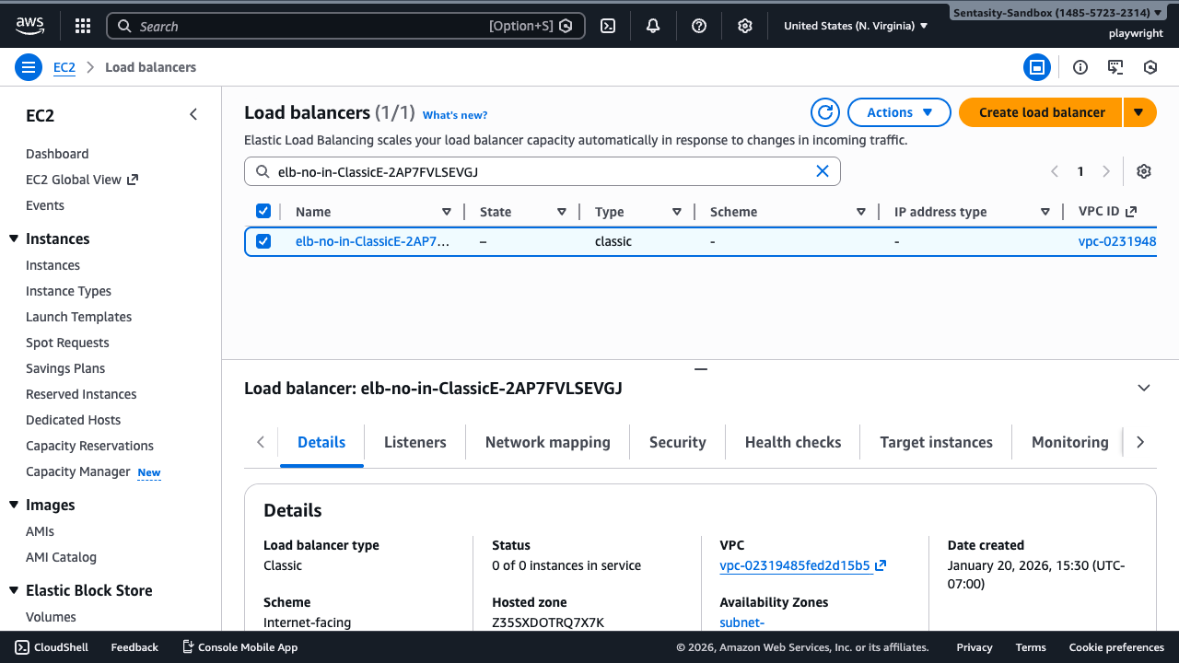Open the EC2 navigation hamburger menu
Viewport: 1179px width, 663px height.
pyautogui.click(x=28, y=66)
